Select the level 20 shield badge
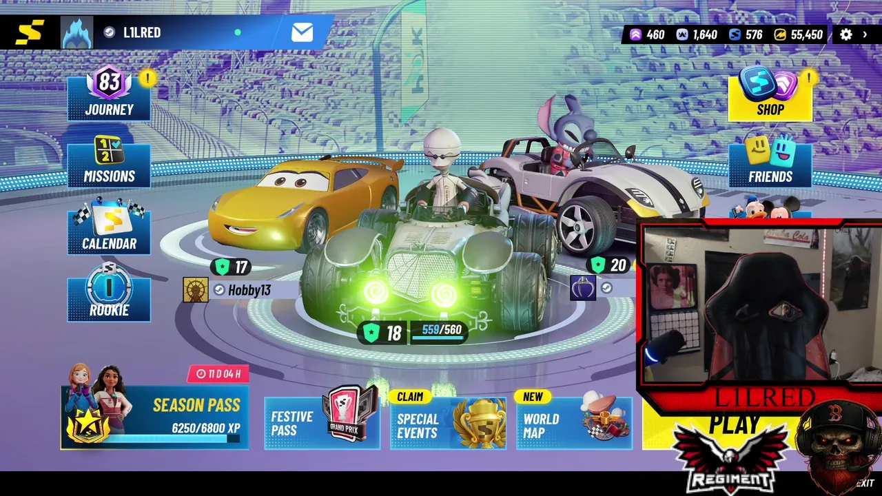 (609, 265)
